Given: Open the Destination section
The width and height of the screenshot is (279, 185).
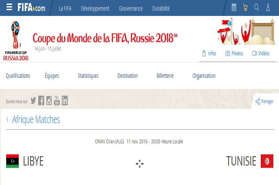Looking at the screenshot, I should click(128, 76).
